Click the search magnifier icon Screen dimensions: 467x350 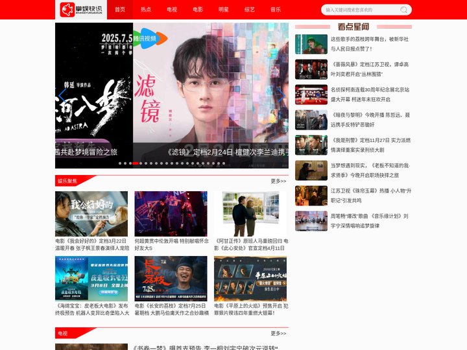404,10
